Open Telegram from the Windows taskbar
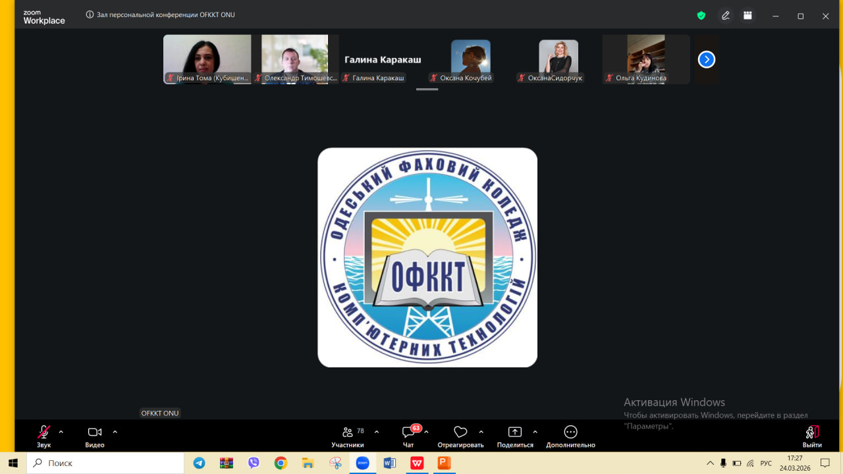The height and width of the screenshot is (474, 843). pos(199,463)
